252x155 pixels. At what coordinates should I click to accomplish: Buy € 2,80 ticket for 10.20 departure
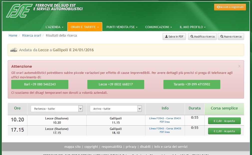[224, 121]
